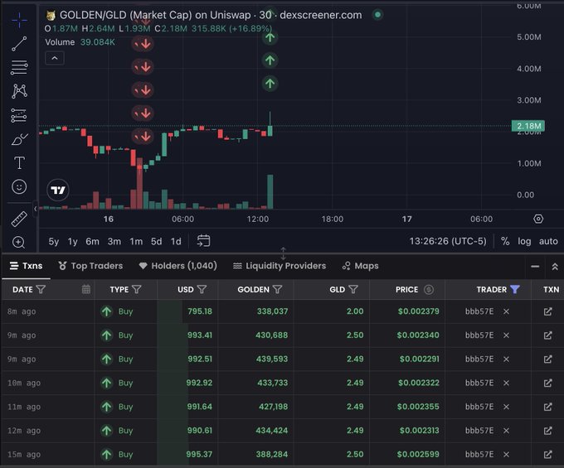Filter transactions by GOLDEN amount
The width and height of the screenshot is (564, 468).
tap(277, 289)
